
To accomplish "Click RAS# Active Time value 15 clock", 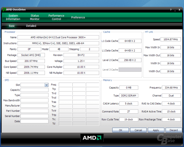I will pos(171,111).
